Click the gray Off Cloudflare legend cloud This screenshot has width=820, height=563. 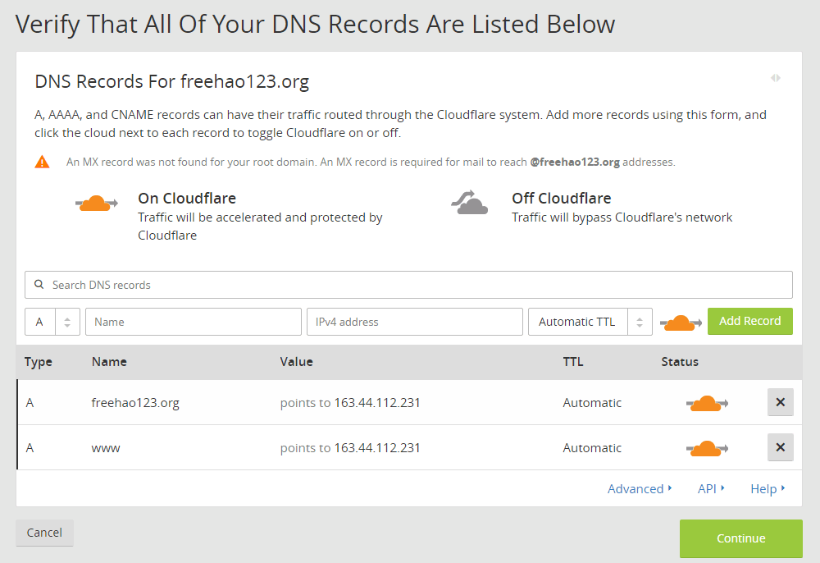click(470, 202)
